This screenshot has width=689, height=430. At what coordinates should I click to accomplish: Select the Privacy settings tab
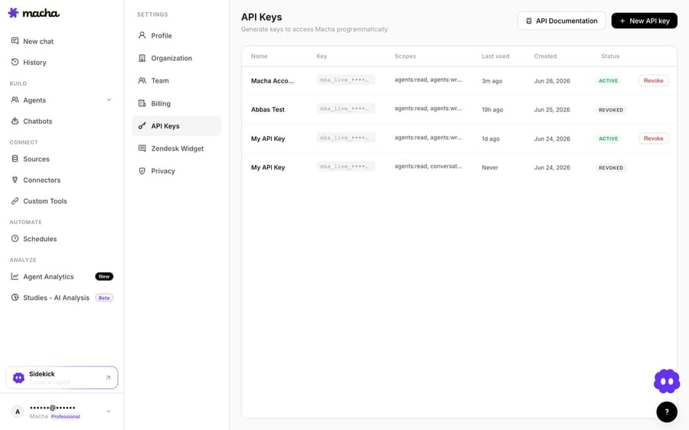177,171
